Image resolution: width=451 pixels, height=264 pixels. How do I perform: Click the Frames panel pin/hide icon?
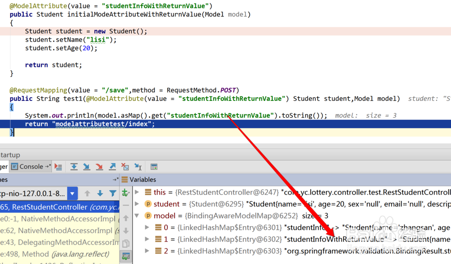tap(115, 180)
